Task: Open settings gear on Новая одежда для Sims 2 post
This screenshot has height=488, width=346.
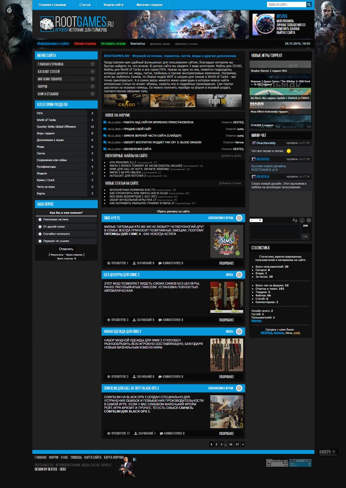Action: click(x=239, y=332)
